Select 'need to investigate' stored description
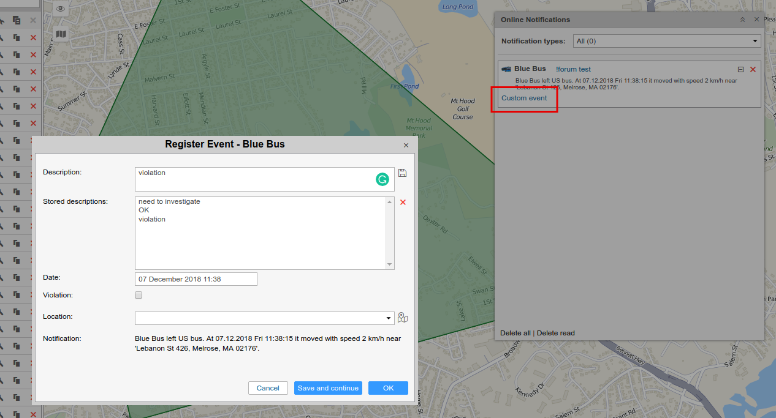The height and width of the screenshot is (418, 776). (169, 201)
